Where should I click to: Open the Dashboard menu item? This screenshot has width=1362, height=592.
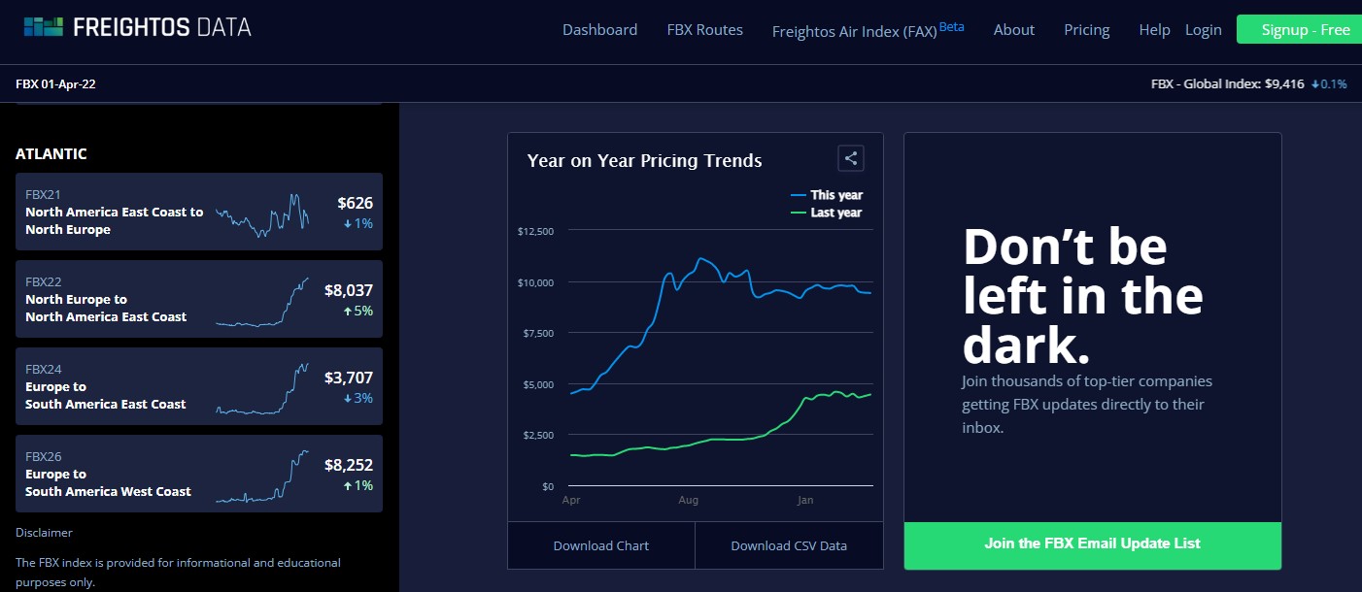click(599, 30)
